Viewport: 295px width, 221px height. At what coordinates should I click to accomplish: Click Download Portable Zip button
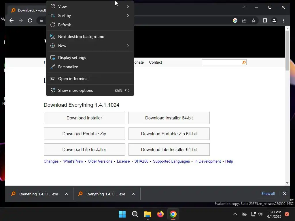coord(84,134)
